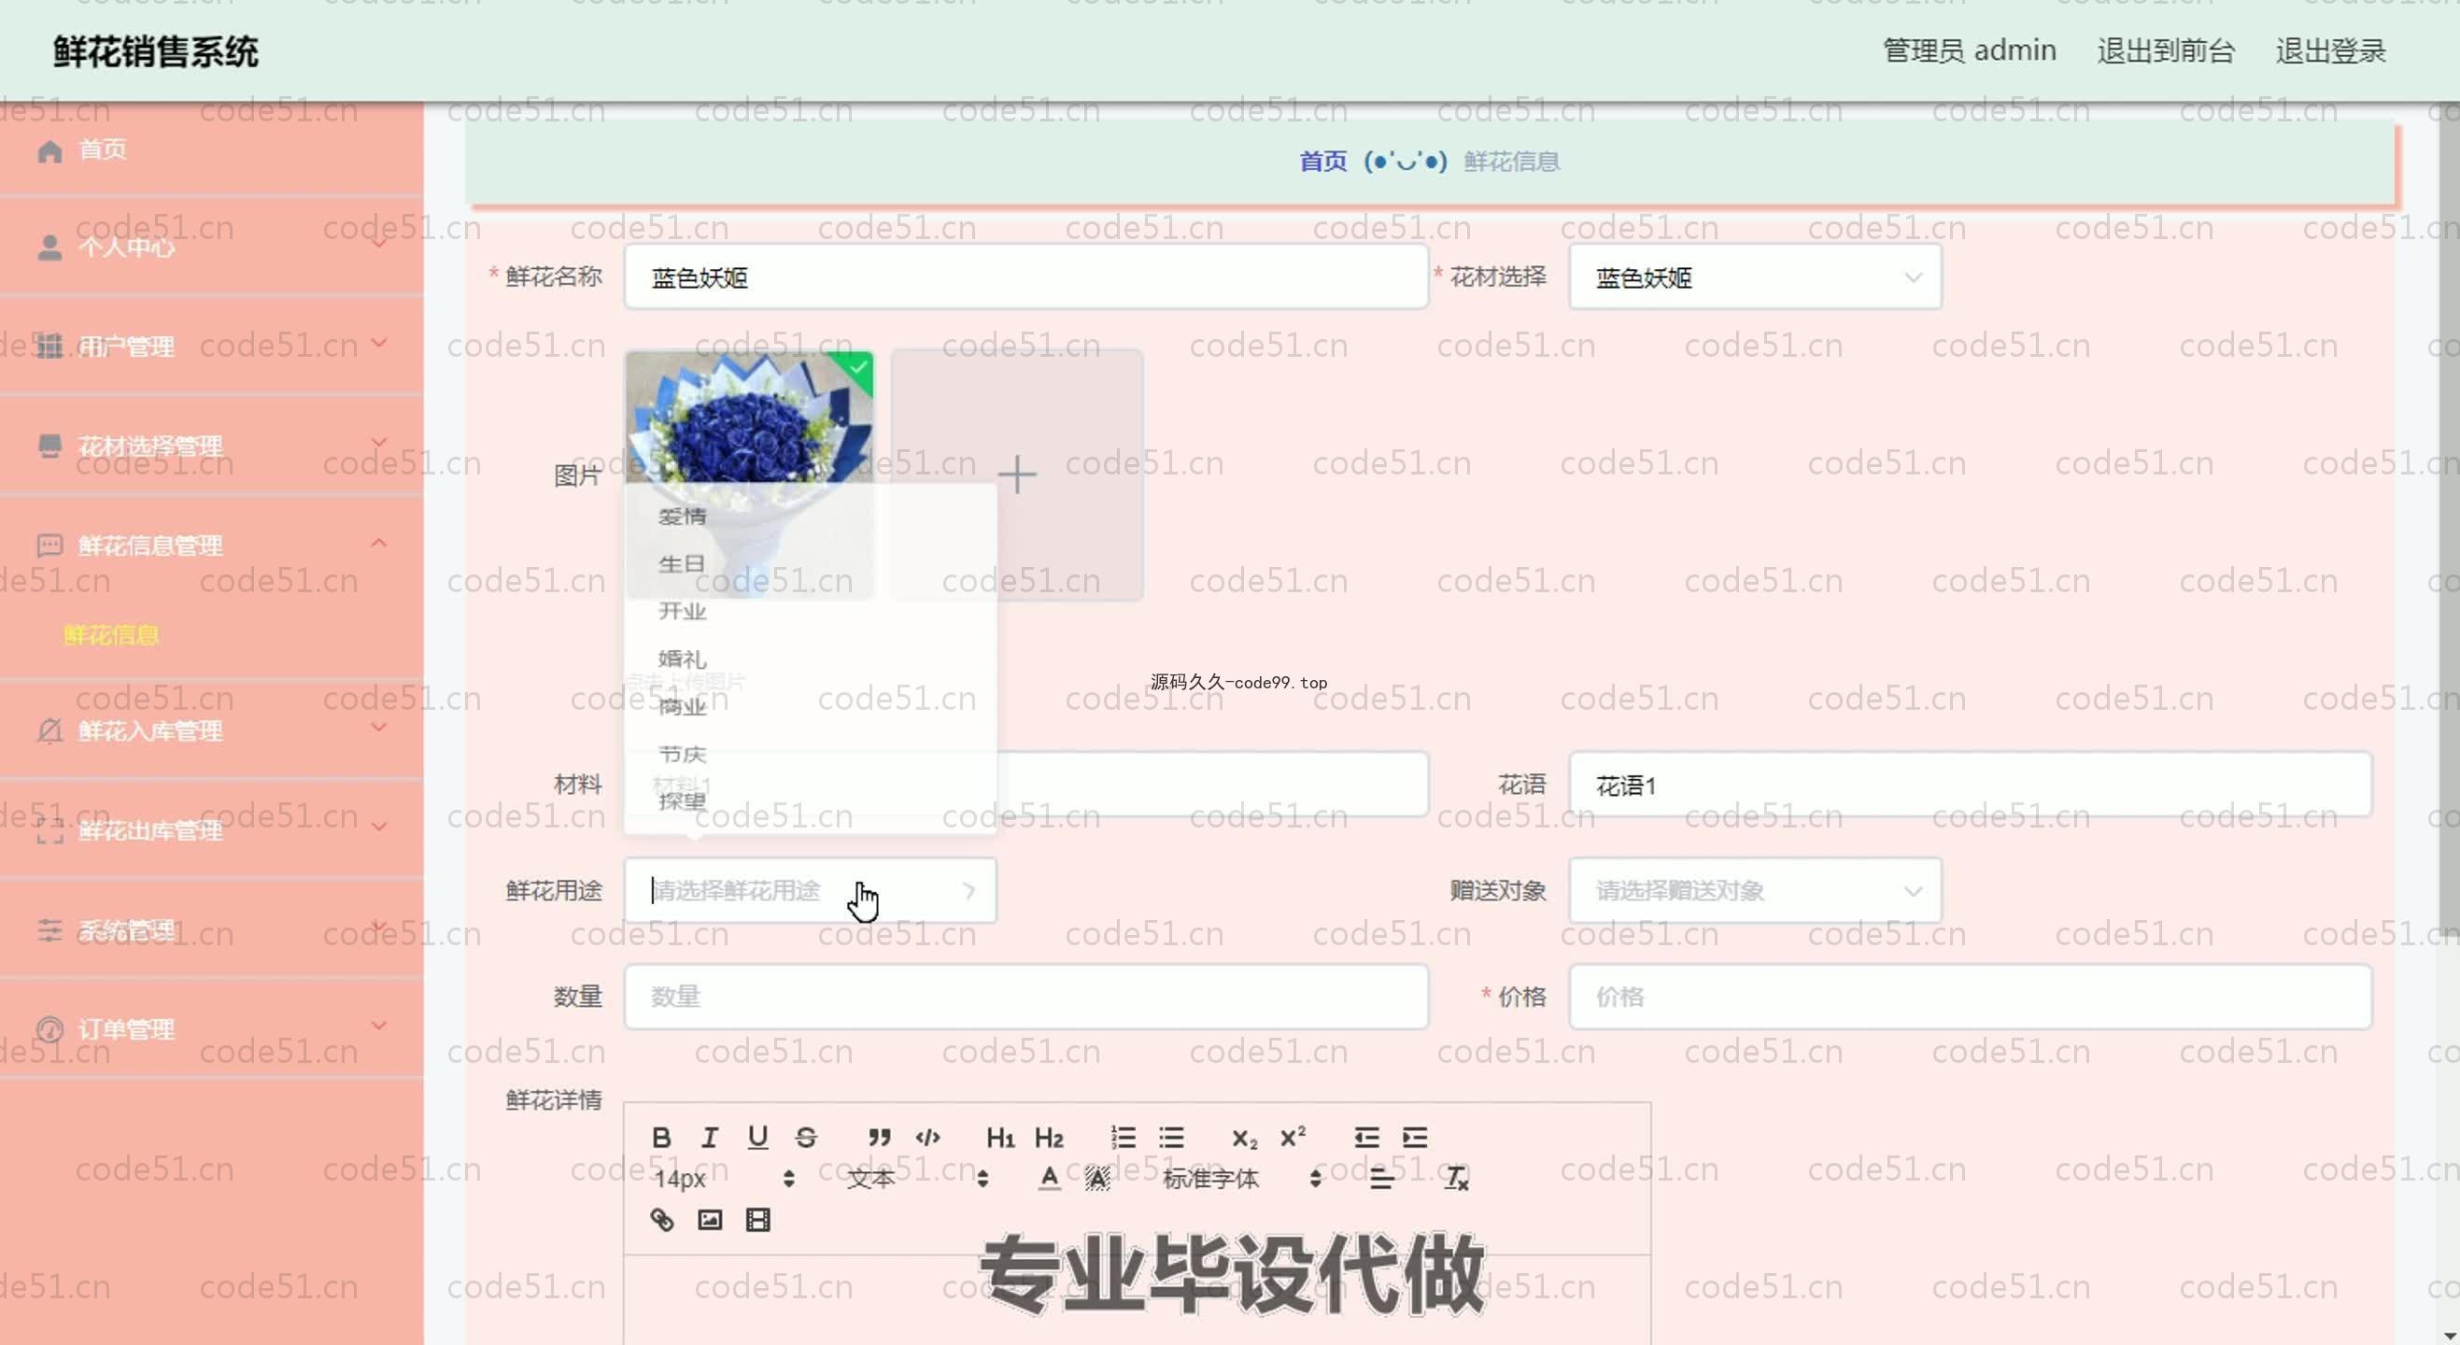Insert image in editor

point(710,1219)
